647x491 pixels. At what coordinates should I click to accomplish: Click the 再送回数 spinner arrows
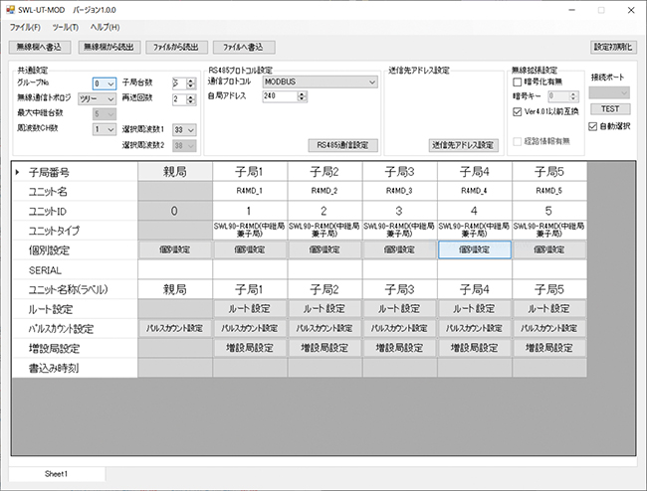click(190, 98)
